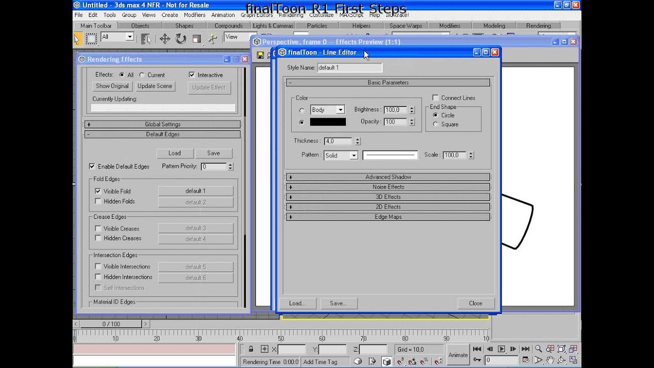Click the default 1 style button
Viewport: 654px width, 368px height.
[196, 191]
